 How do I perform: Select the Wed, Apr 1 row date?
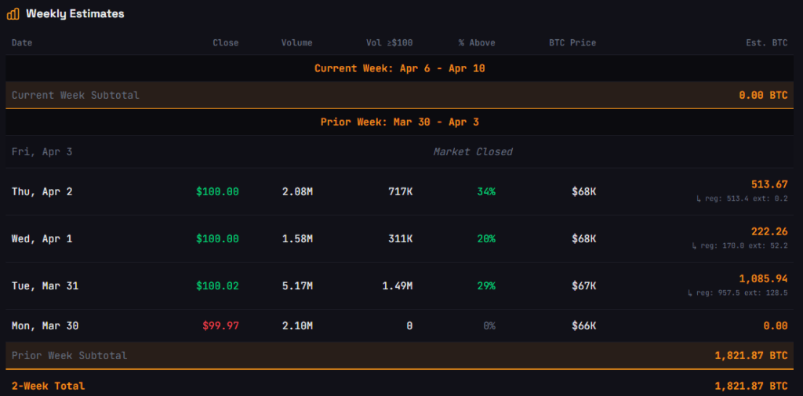click(x=42, y=238)
